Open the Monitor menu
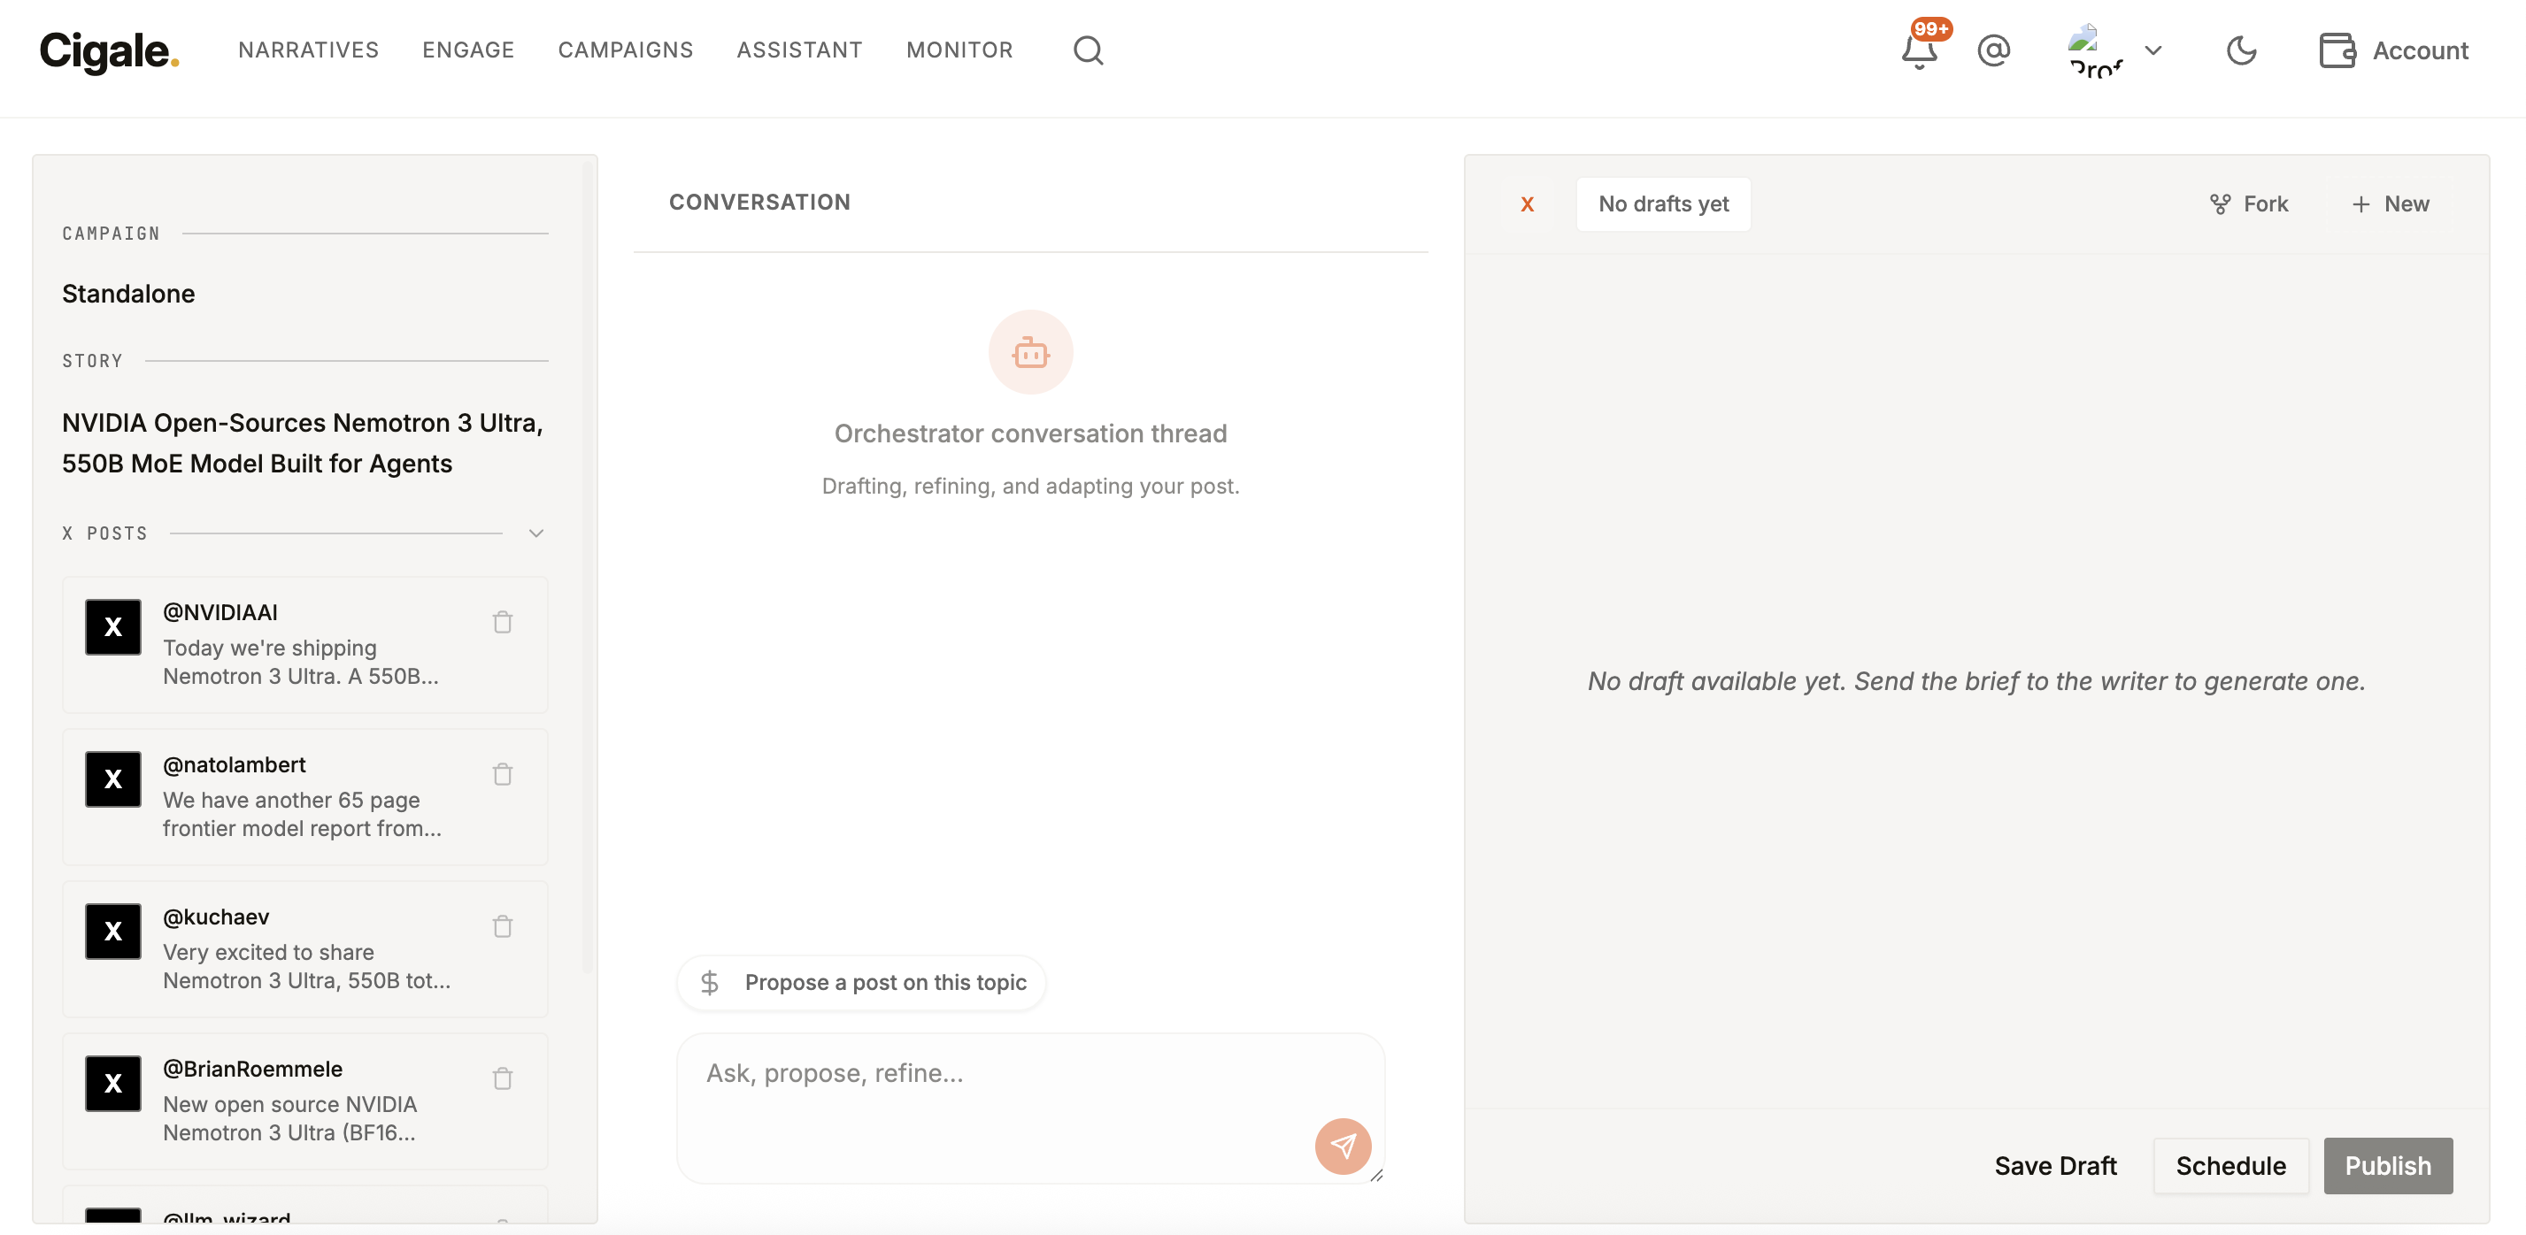This screenshot has height=1235, width=2526. click(x=959, y=50)
